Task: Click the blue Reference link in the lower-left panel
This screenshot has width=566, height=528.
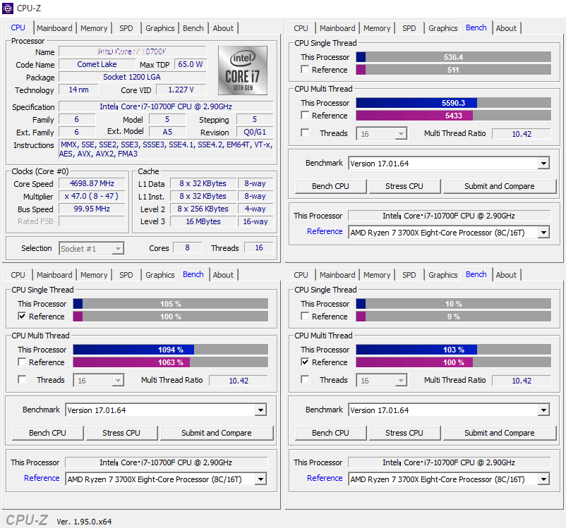Action: click(42, 478)
